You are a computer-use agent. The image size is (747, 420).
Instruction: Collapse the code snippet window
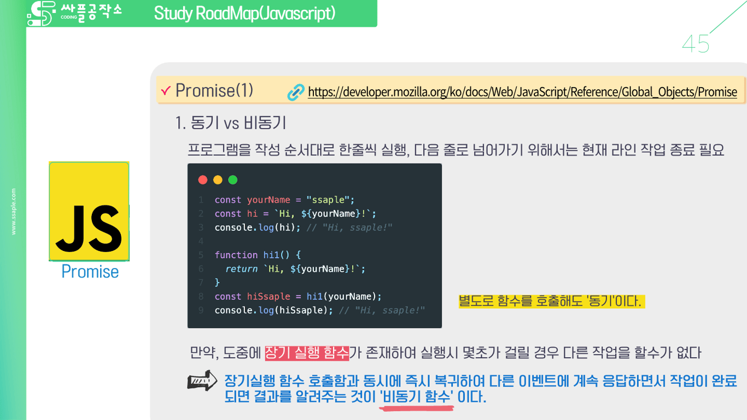[315, 246]
